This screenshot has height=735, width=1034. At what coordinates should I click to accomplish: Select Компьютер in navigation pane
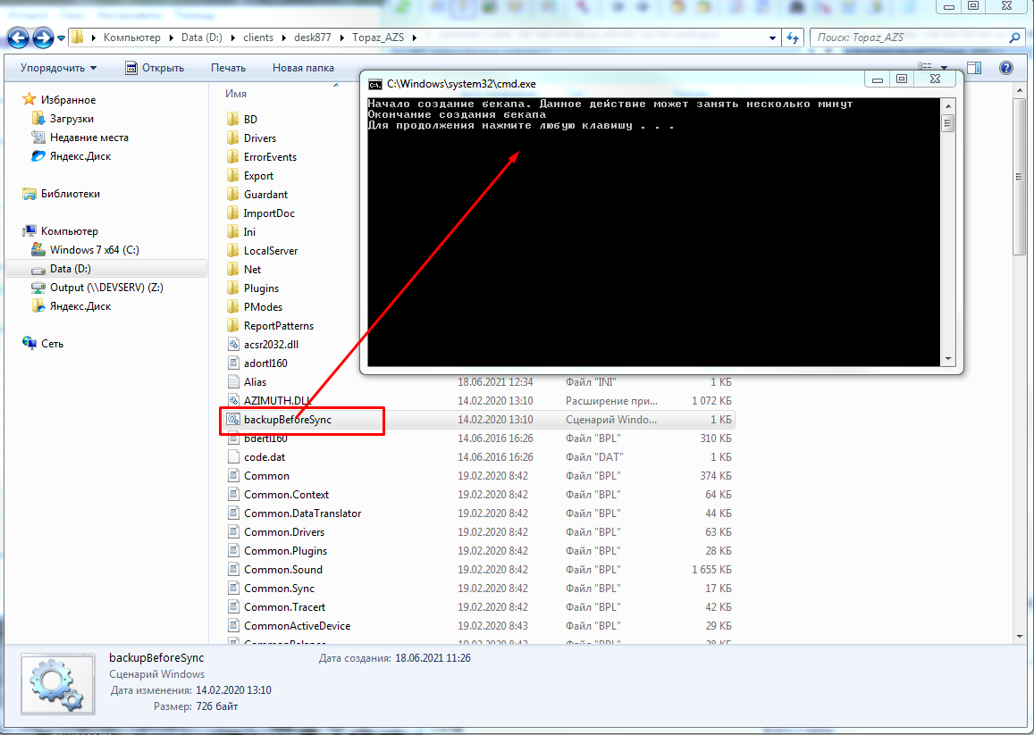point(69,231)
